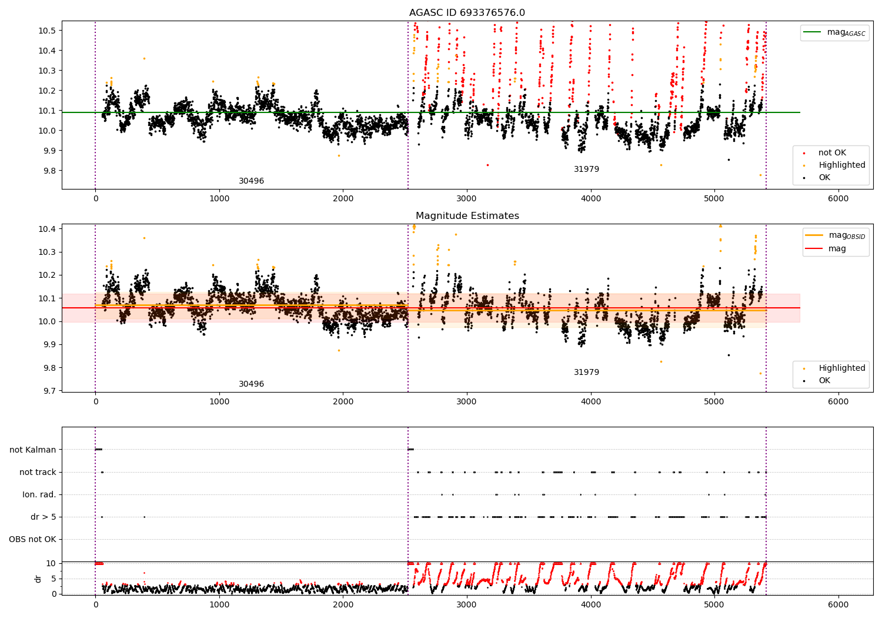Image resolution: width=882 pixels, height=618 pixels.
Task: Click the 'dr' y-axis label in bottom plot
Action: [x=38, y=579]
